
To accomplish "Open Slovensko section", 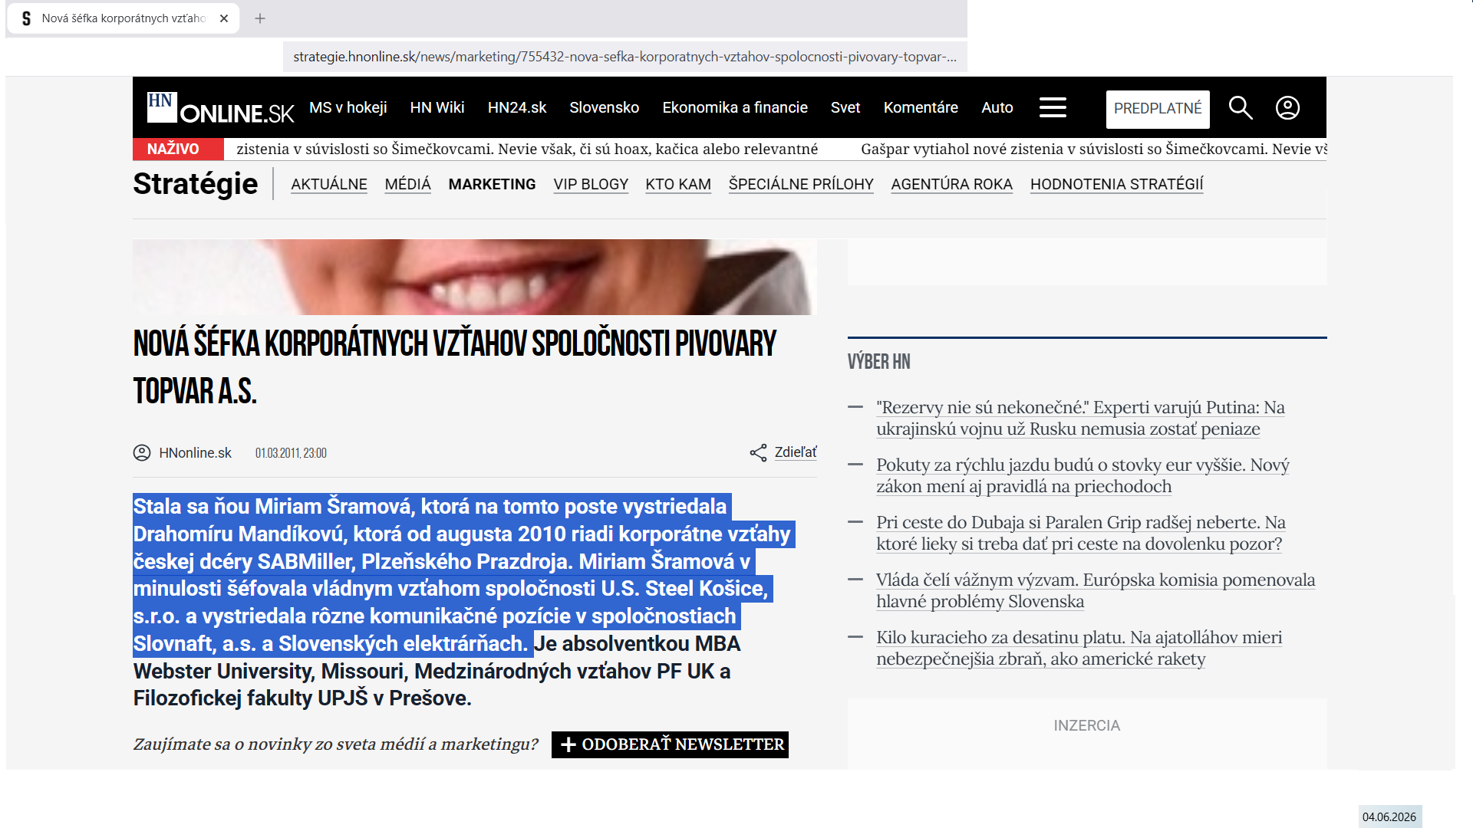I will 605,108.
